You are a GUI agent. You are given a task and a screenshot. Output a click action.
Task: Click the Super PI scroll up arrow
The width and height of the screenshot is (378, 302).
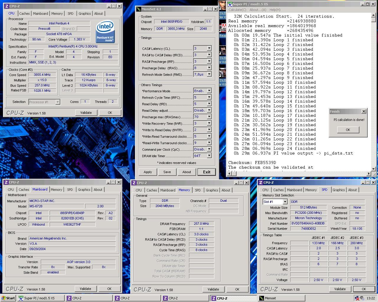(374, 15)
